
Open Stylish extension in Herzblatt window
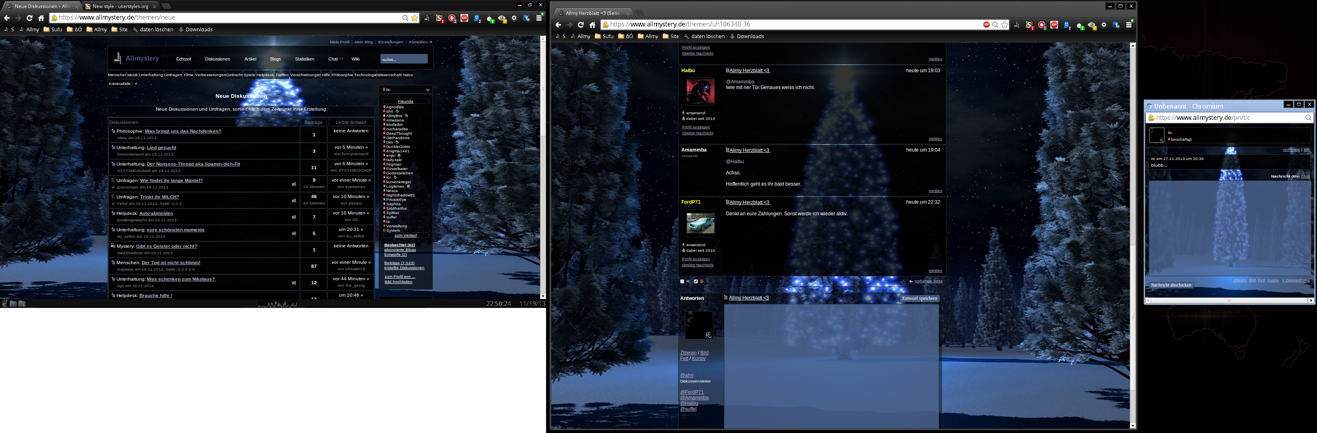click(x=1029, y=25)
